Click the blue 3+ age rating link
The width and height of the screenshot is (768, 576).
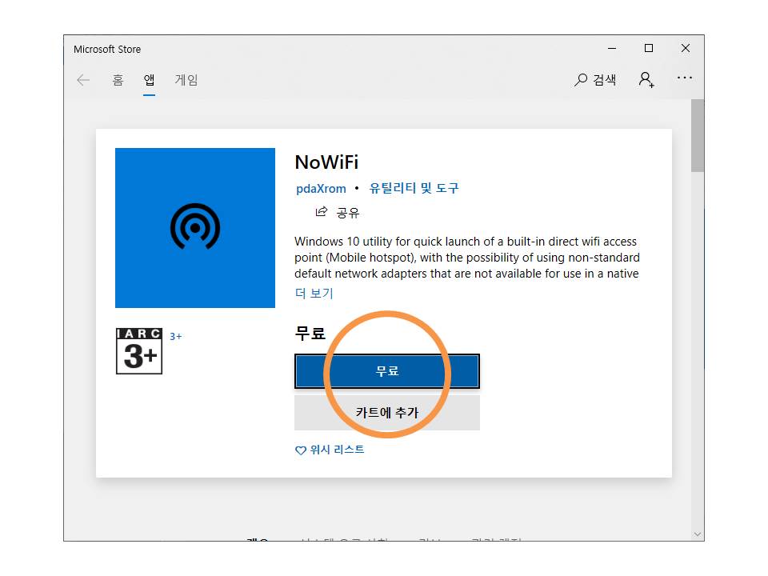pyautogui.click(x=175, y=337)
